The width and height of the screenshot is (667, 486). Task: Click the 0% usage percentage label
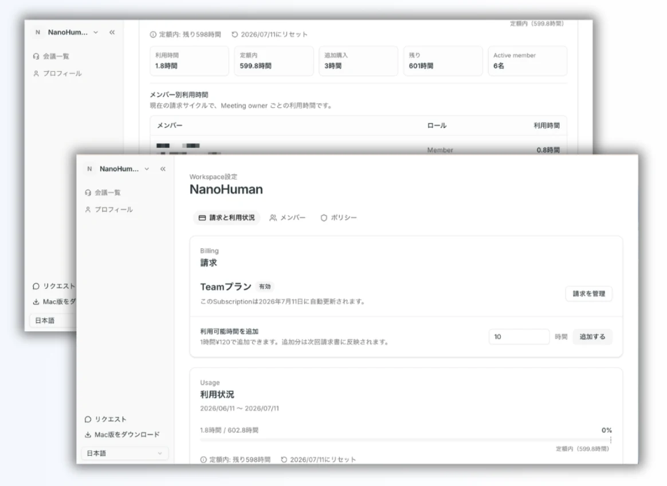[607, 430]
